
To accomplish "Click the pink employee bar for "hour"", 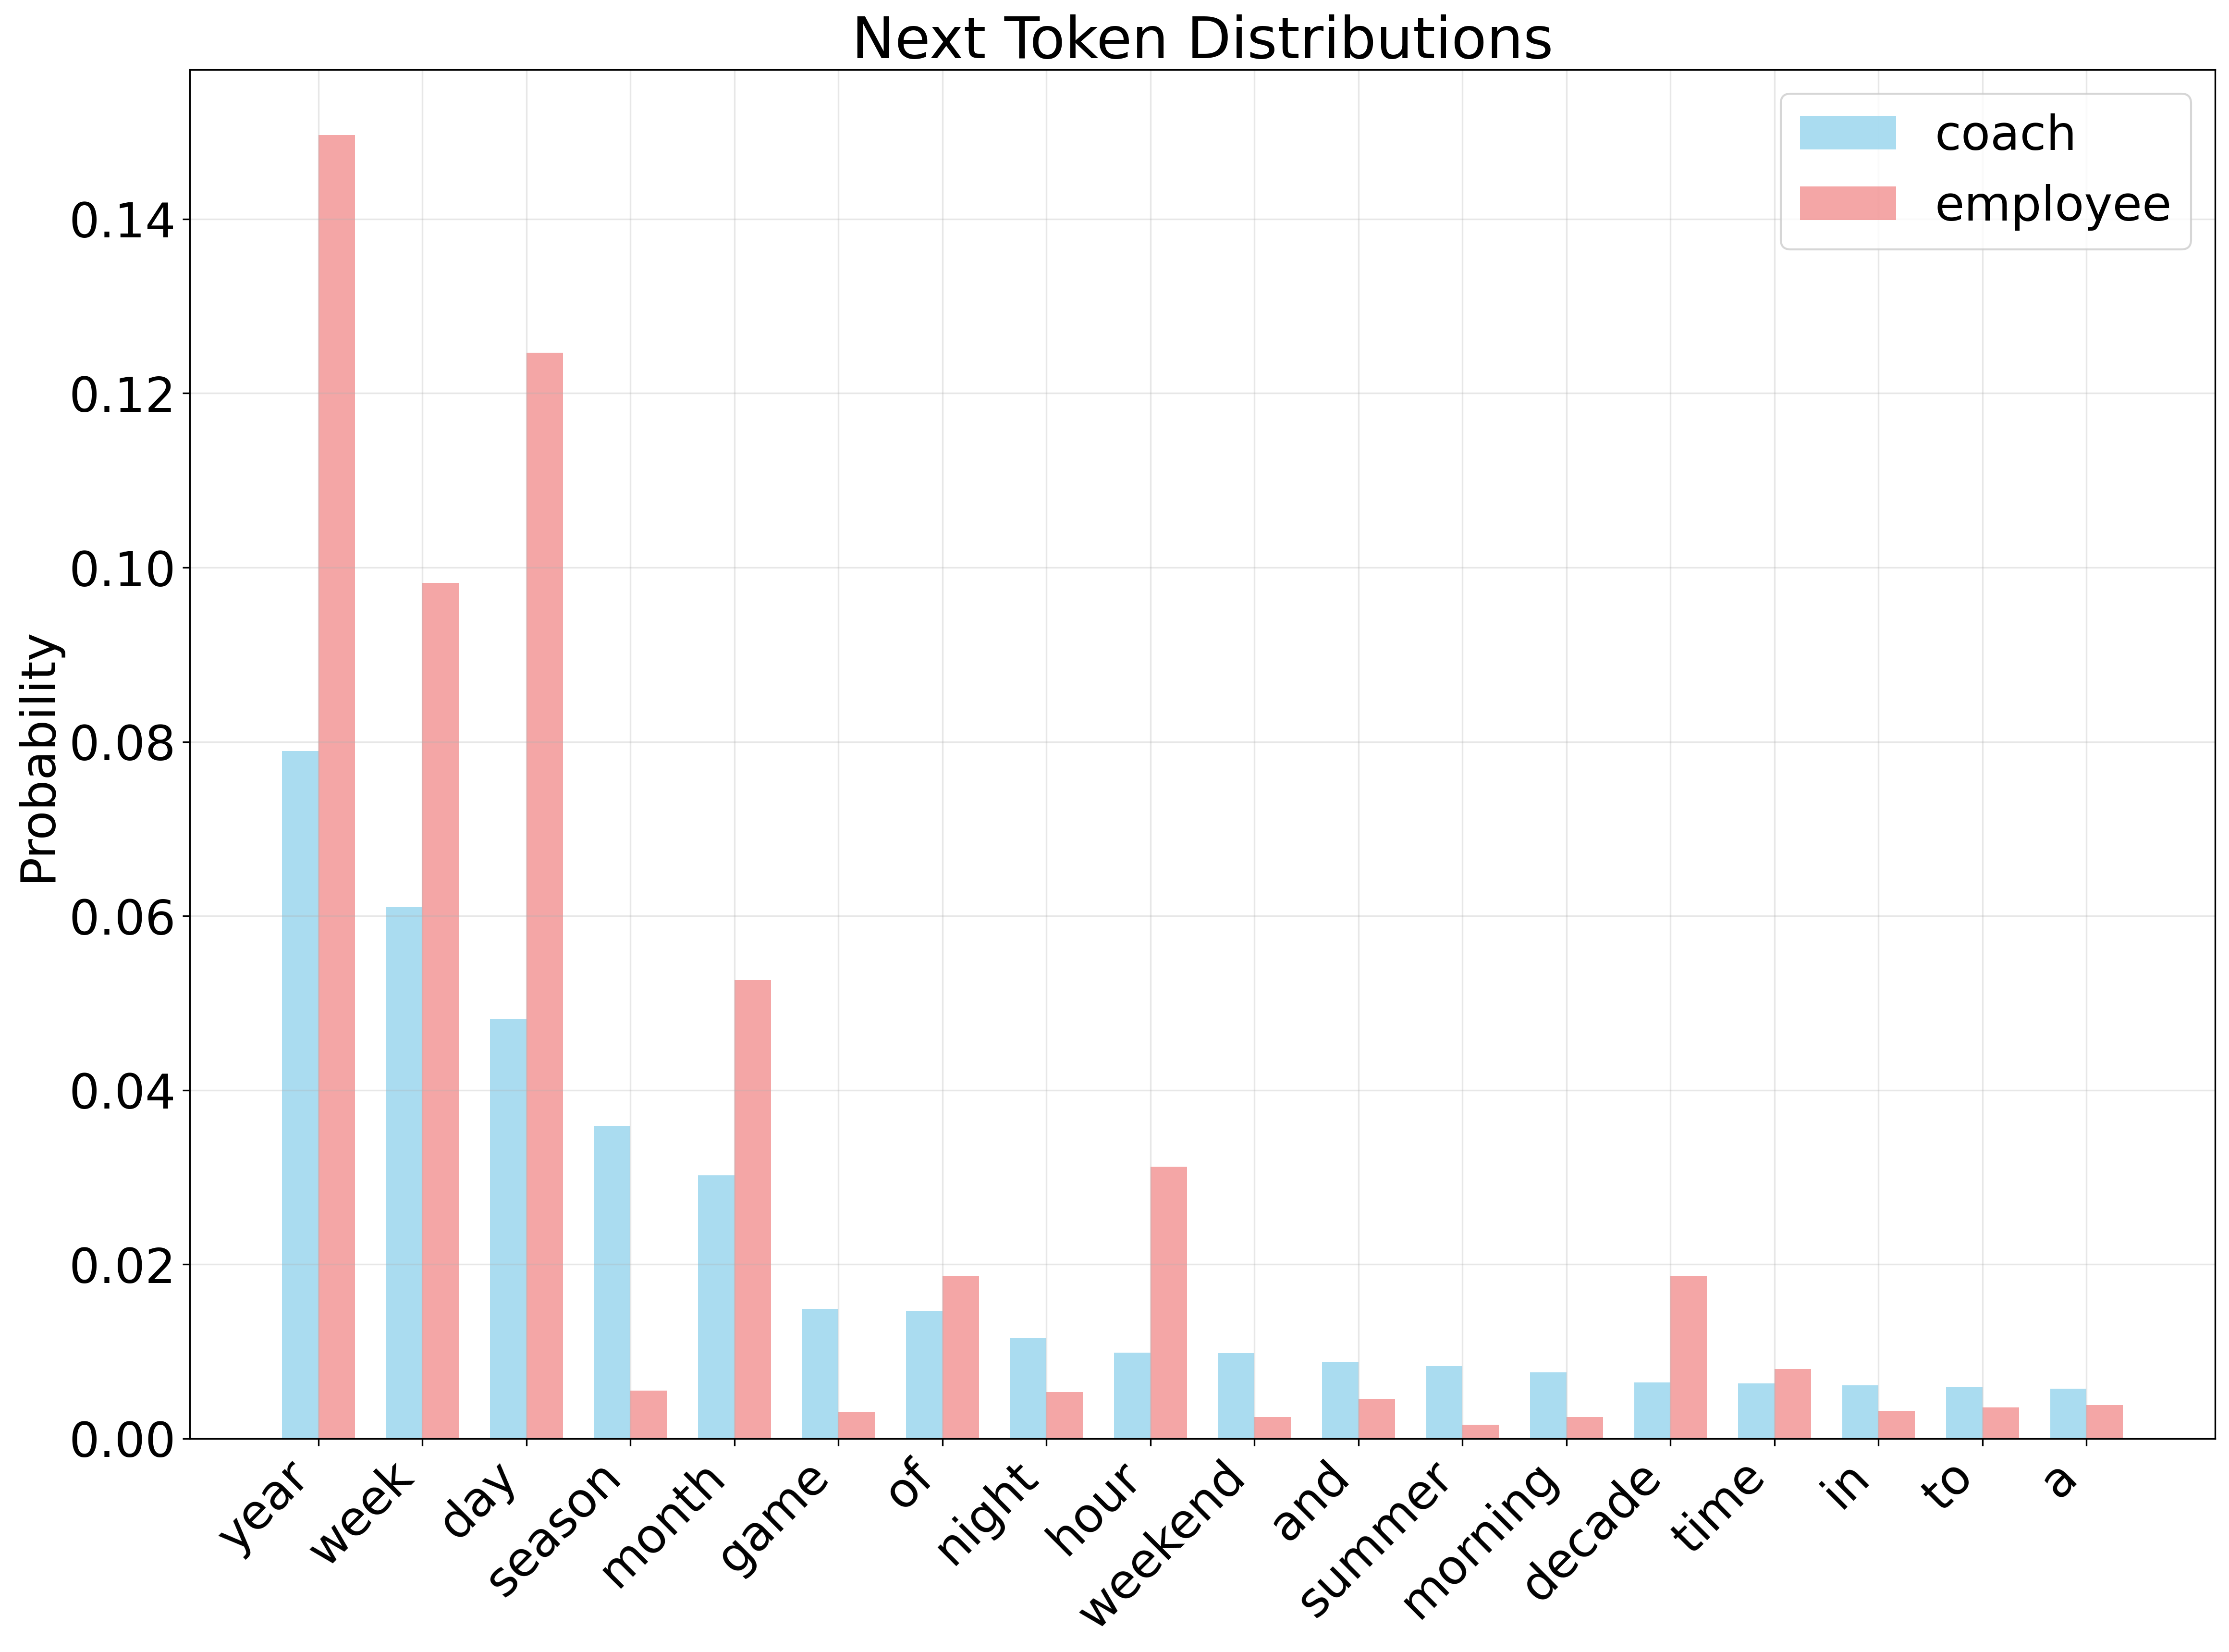I will 1168,1302.
